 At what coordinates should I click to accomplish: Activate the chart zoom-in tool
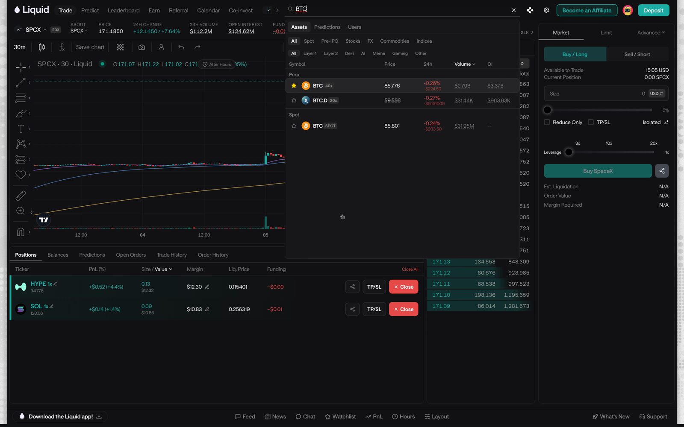coord(21,211)
